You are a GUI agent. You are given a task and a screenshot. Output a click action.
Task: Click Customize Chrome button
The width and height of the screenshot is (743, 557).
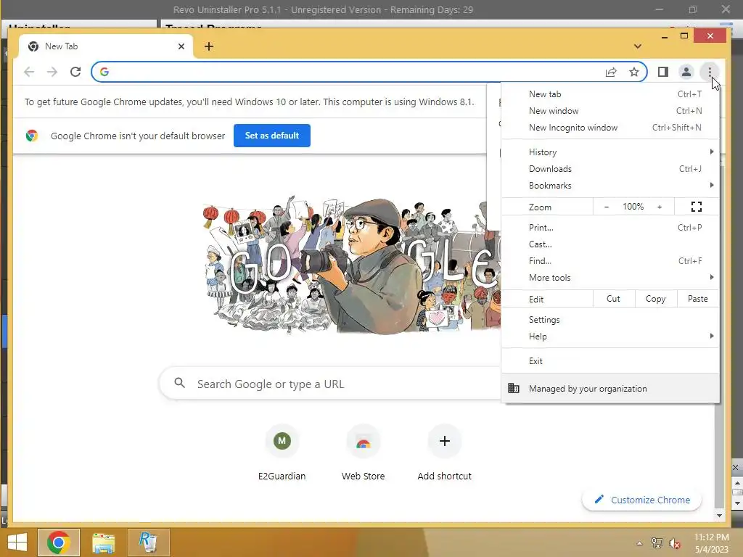tap(641, 500)
